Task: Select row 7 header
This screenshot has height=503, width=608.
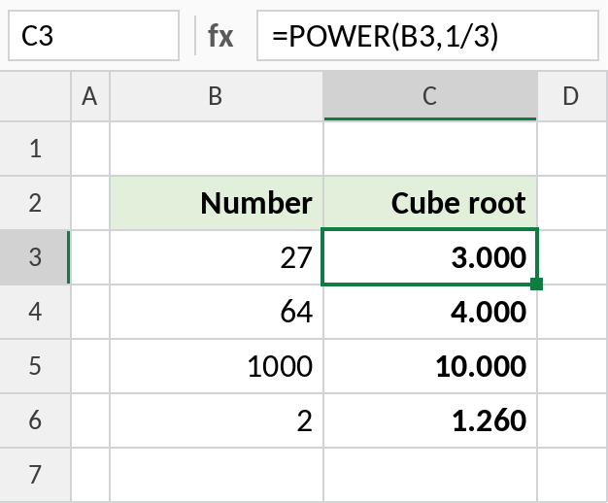Action: tap(35, 474)
